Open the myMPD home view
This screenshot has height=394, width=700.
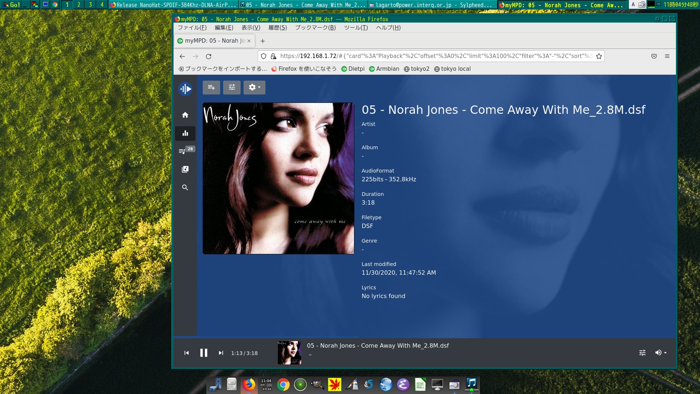point(185,115)
